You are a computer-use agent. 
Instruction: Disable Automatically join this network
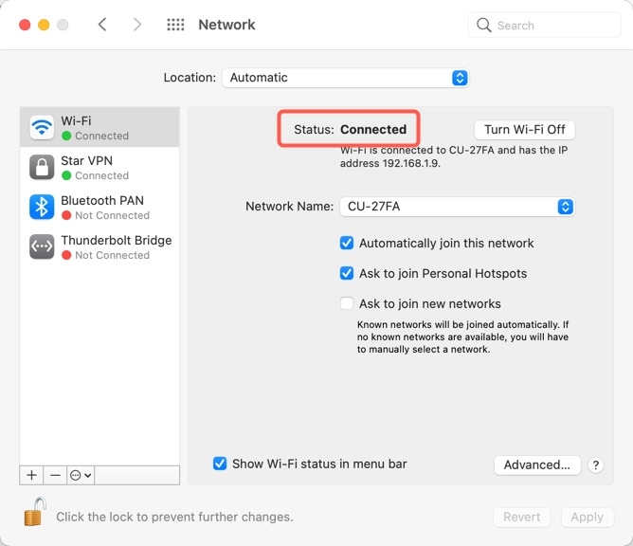point(347,244)
